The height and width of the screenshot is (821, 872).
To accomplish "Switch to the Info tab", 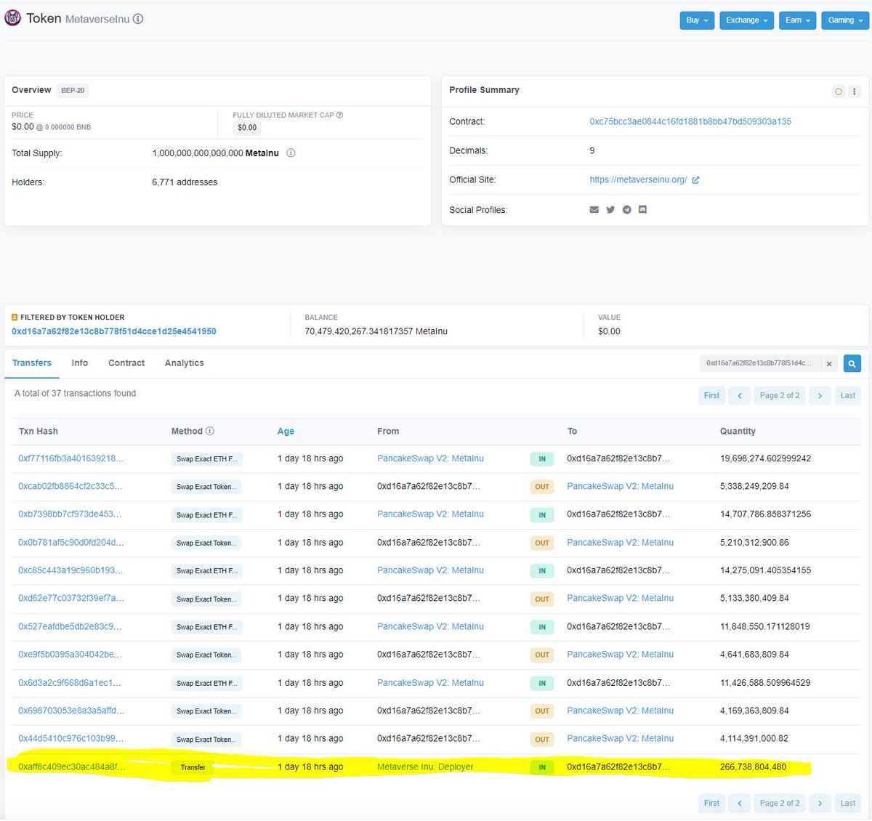I will point(80,363).
